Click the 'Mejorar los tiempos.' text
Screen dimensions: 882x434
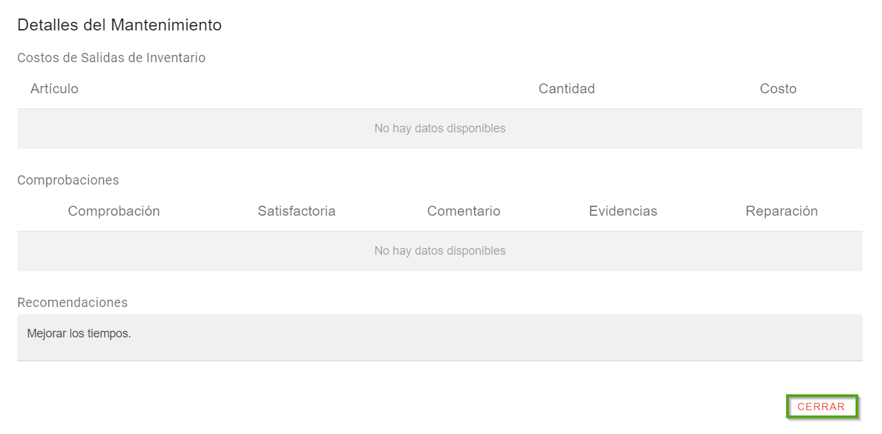(79, 333)
